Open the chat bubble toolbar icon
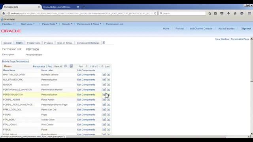Image resolution: width=253 pixels, height=142 pixels. click(x=242, y=13)
